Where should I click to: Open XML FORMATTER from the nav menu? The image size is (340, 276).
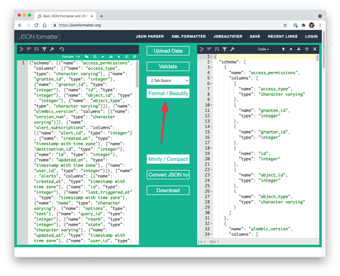188,36
